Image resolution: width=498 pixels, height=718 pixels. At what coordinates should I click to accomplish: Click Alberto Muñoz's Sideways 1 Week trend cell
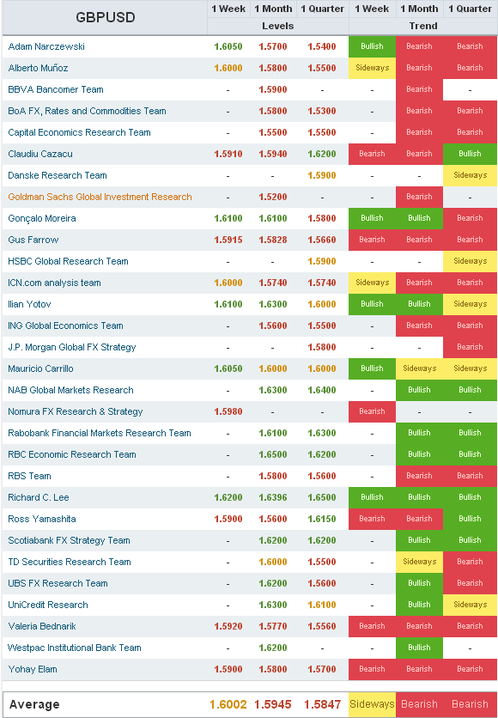coord(372,68)
